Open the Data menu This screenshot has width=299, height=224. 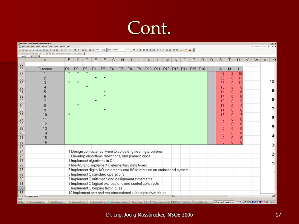[56, 46]
